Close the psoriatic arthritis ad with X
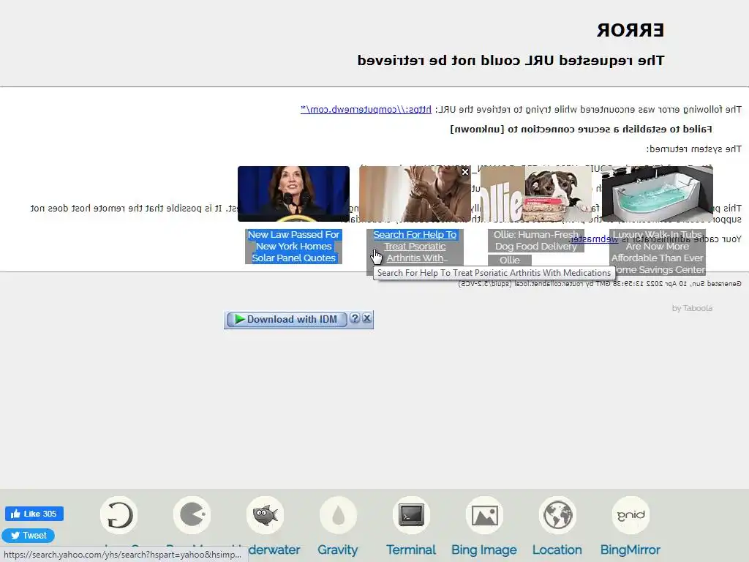Viewport: 749px width, 562px height. click(x=464, y=172)
